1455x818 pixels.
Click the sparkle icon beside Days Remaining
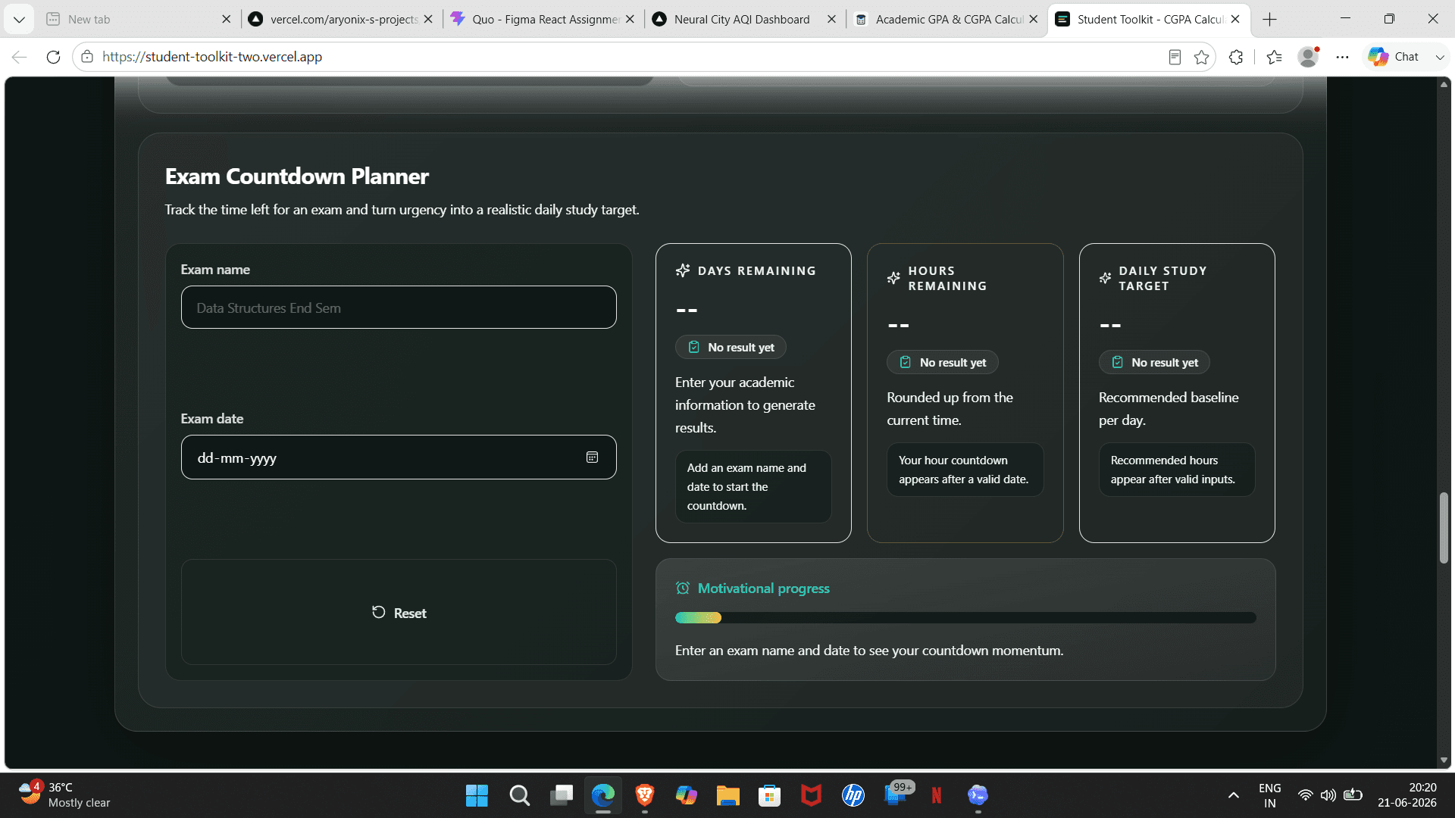(683, 270)
